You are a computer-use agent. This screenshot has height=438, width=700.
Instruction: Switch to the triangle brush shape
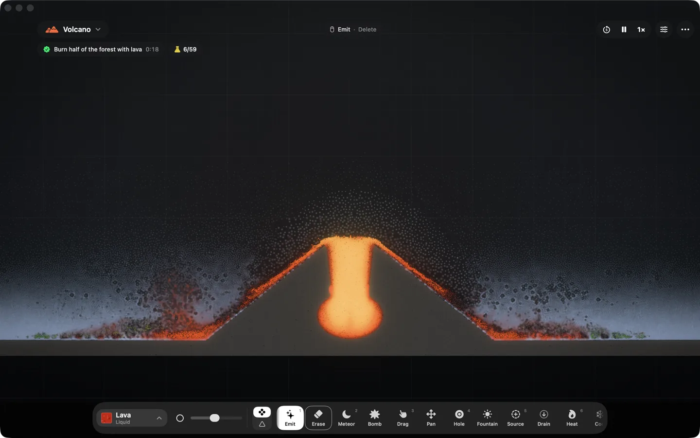(262, 424)
